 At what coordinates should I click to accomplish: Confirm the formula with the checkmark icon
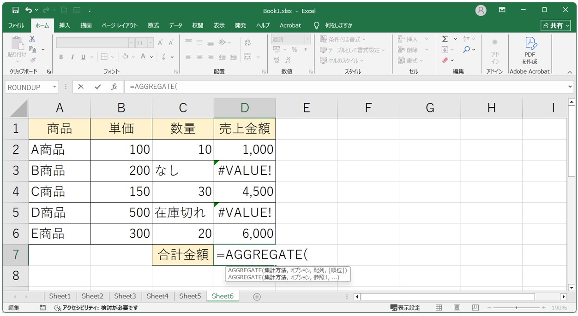(97, 87)
